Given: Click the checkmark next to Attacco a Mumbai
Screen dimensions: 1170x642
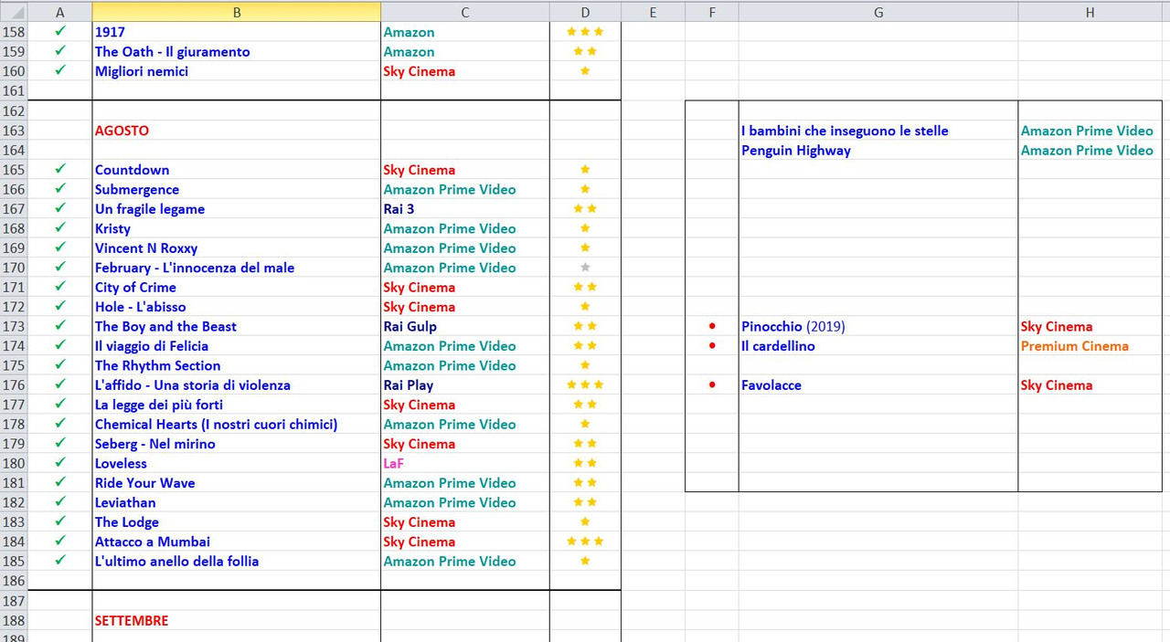Looking at the screenshot, I should pyautogui.click(x=60, y=541).
